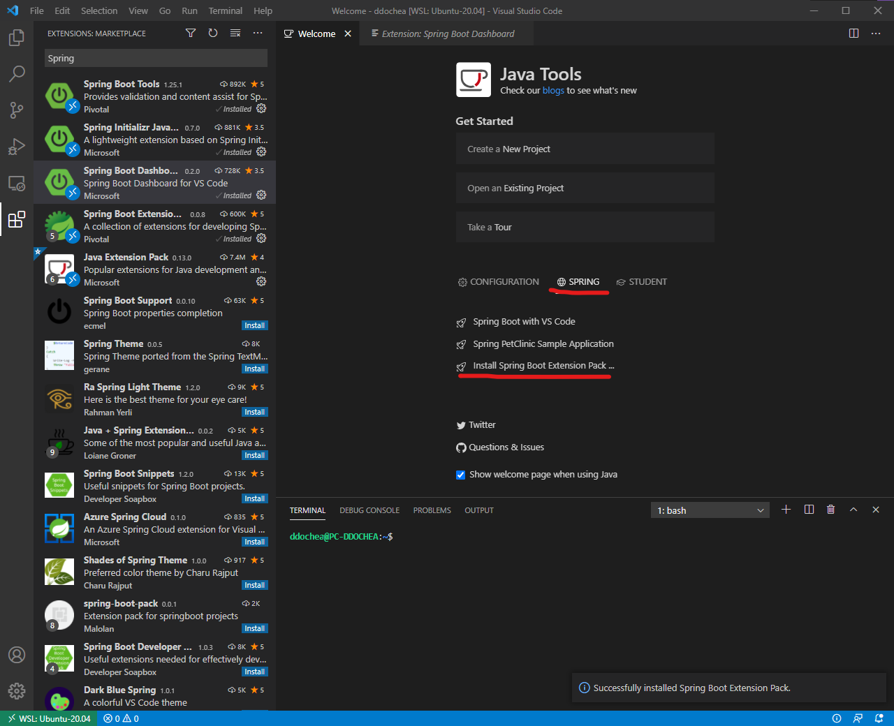Viewport: 894px width, 726px height.
Task: Open the Remote Explorer view
Action: pos(17,183)
